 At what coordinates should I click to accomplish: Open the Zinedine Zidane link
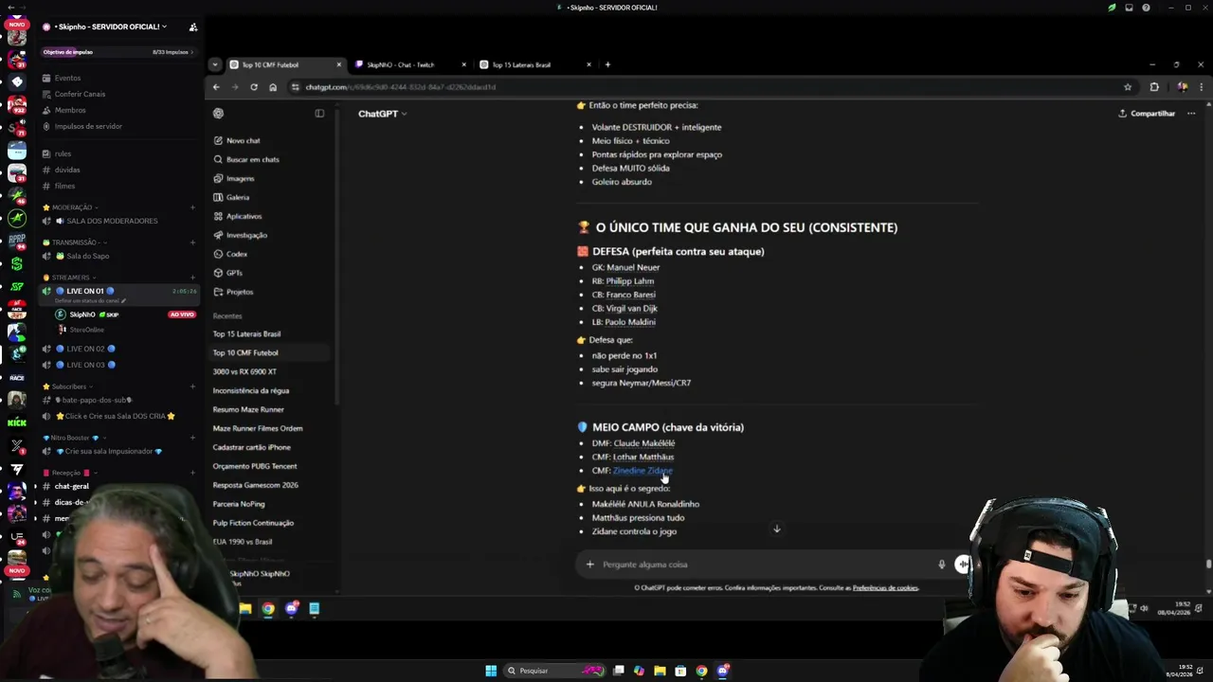[643, 471]
